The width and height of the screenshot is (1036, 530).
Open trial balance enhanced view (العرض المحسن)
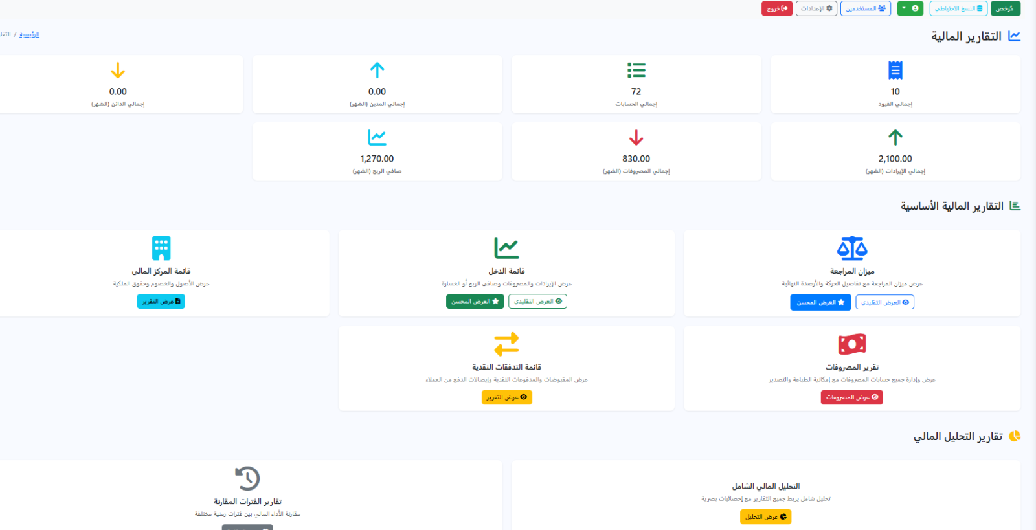click(820, 302)
